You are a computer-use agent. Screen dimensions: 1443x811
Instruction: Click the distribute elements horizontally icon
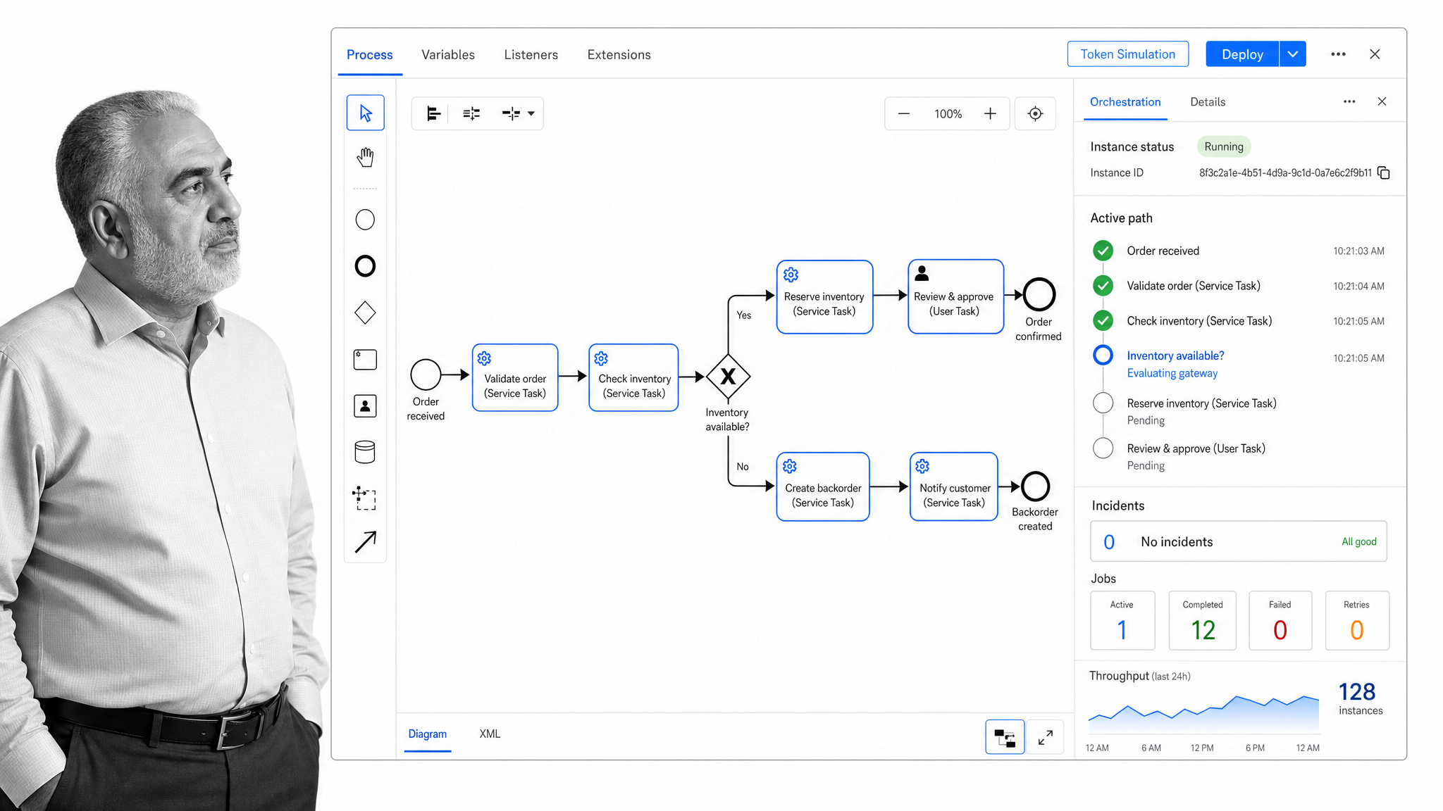pyautogui.click(x=471, y=113)
